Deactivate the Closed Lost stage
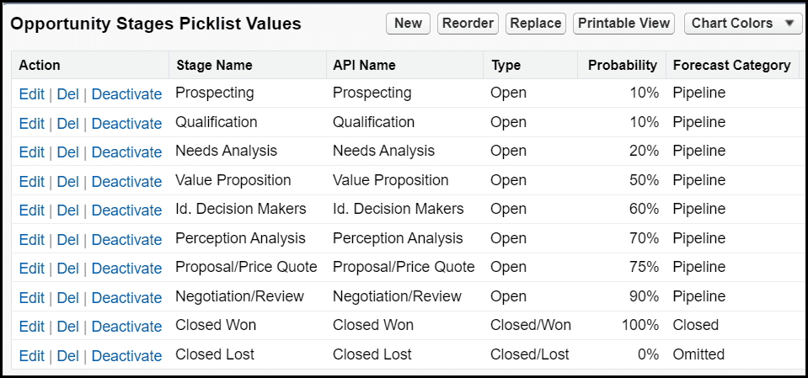Image resolution: width=808 pixels, height=378 pixels. (126, 356)
